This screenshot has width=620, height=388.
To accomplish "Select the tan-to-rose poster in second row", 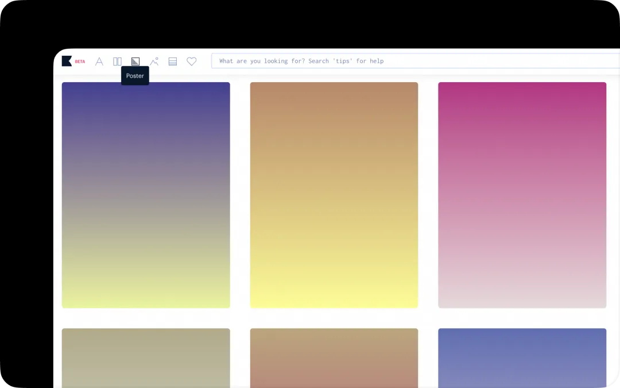I will (334, 358).
